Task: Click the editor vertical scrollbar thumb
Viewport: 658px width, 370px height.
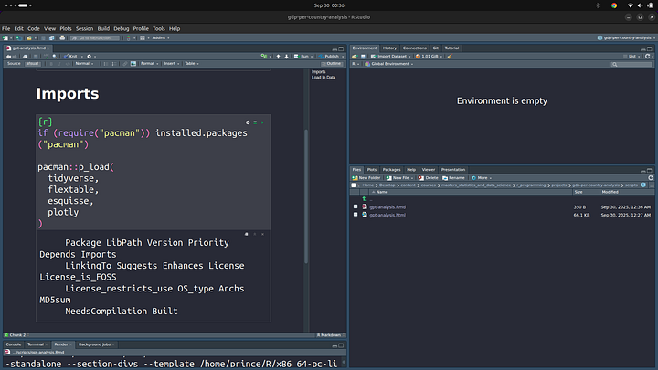Action: 306,196
